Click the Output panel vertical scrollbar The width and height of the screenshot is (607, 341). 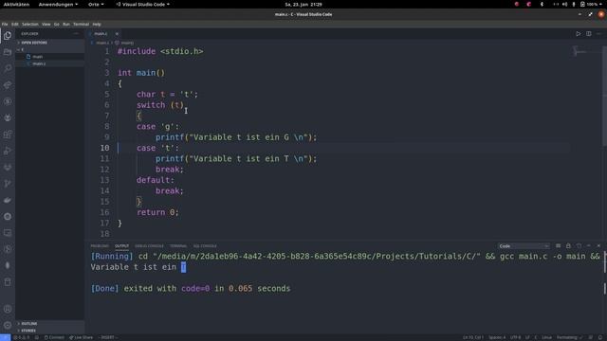coord(605,262)
